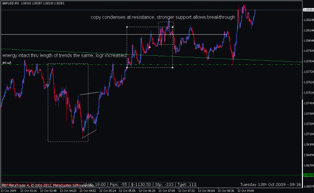This screenshot has width=314, height=193.
Task: Click the '13 Oct 06:28' time axis label
Action: (x=147, y=190)
